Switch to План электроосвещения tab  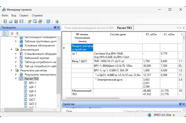[89, 28]
